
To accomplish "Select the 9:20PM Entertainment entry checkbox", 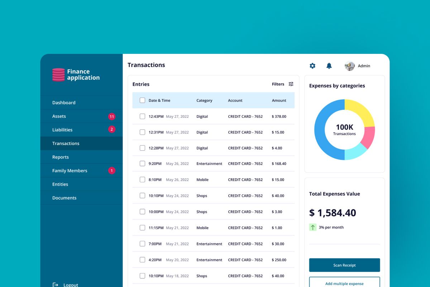I will [142, 164].
